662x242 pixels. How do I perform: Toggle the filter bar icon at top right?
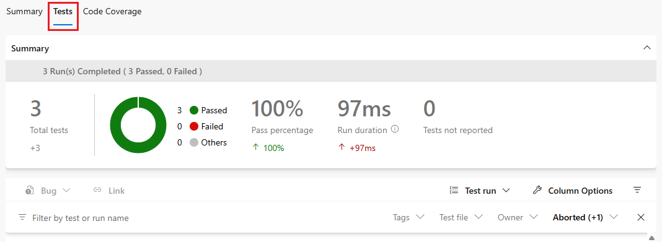(637, 190)
